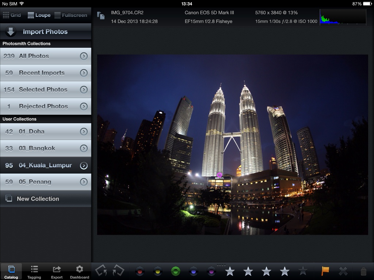Mark photo as rejected with X
Viewport: 374px width, 280px height.
click(343, 271)
